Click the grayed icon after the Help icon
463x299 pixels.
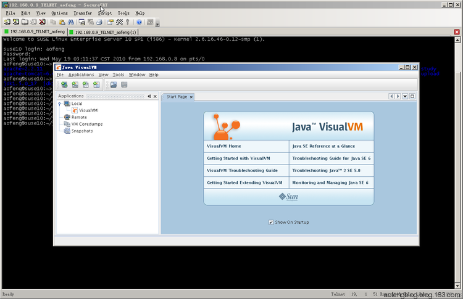(150, 22)
